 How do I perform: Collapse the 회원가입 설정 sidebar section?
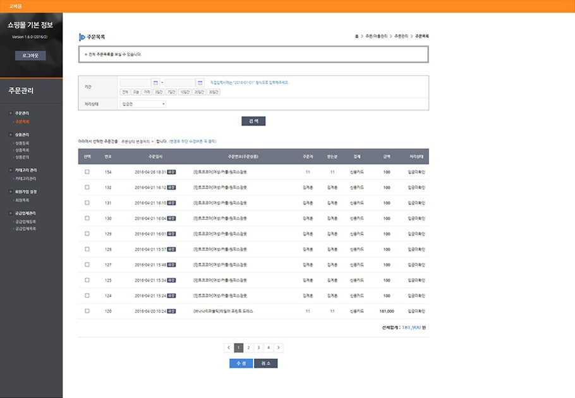(x=11, y=191)
